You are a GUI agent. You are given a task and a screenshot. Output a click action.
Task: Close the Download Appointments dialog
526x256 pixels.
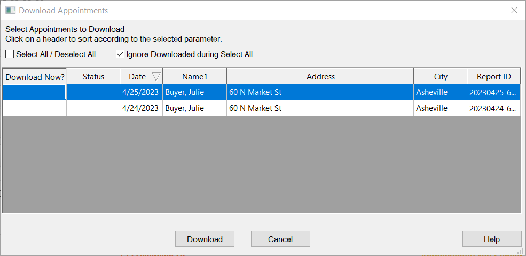514,10
